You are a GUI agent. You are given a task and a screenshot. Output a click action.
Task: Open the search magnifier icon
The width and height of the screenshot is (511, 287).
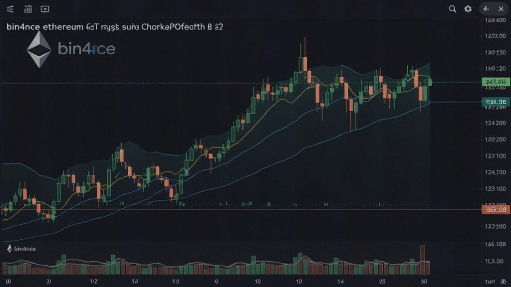(x=452, y=9)
